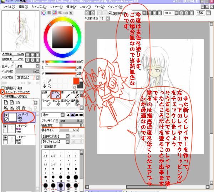Image resolution: width=214 pixels, height=192 pixels.
Task: Merge layer down icon
Action: 12,108
